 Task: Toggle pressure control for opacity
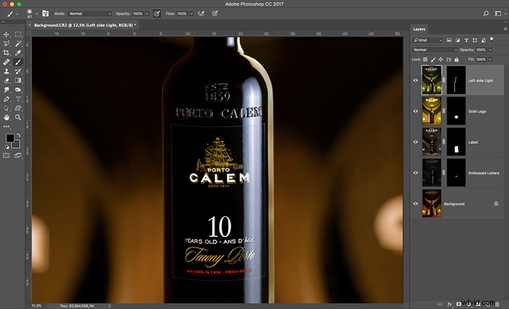tap(157, 14)
